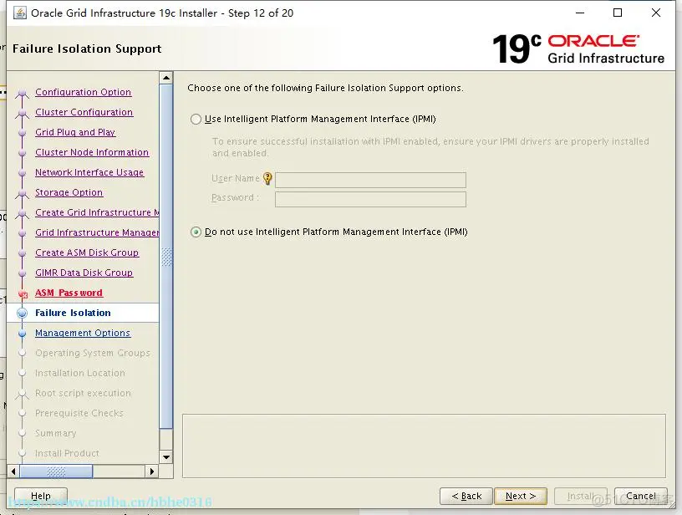
Task: Select Do not use IPMI radio button
Action: tap(196, 232)
